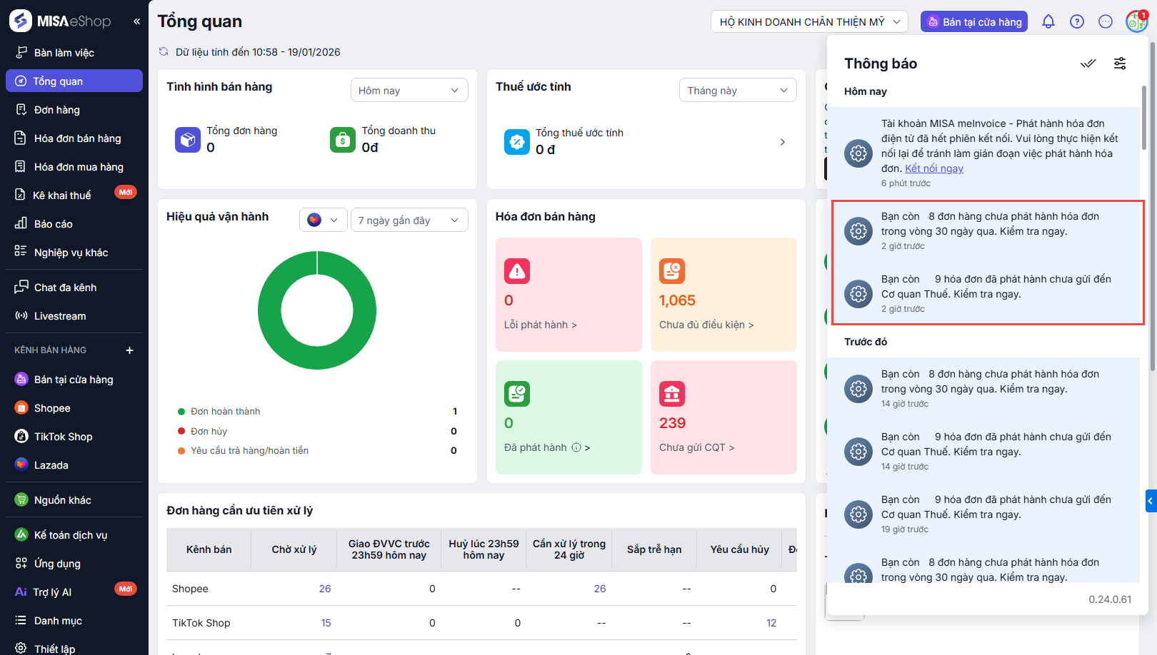The image size is (1157, 655).
Task: Expand the Hôm nay sales period dropdown
Action: (x=409, y=91)
